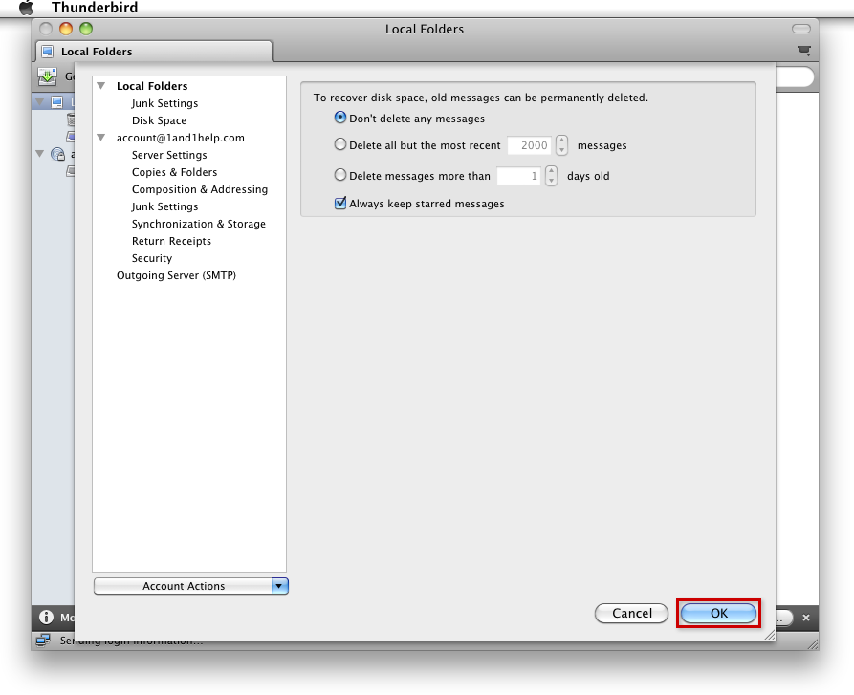854x695 pixels.
Task: Increase the days old stepper
Action: click(x=551, y=171)
